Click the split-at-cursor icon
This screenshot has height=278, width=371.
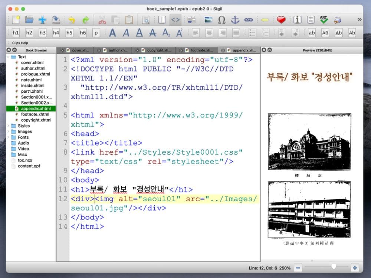click(192, 20)
